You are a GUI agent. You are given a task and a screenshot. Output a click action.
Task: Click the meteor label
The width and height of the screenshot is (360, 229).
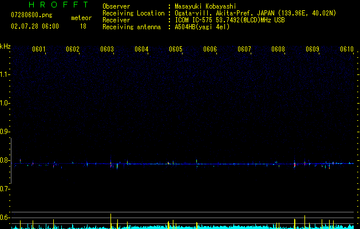click(81, 18)
